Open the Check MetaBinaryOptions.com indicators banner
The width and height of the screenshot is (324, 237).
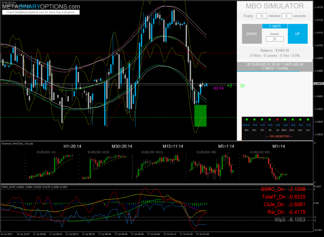[x=41, y=13]
